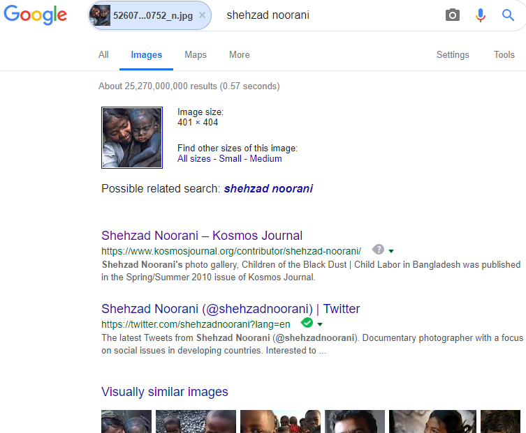Open the fourth similar image of a man's face
Screen dimensions: 526x433
(x=355, y=421)
